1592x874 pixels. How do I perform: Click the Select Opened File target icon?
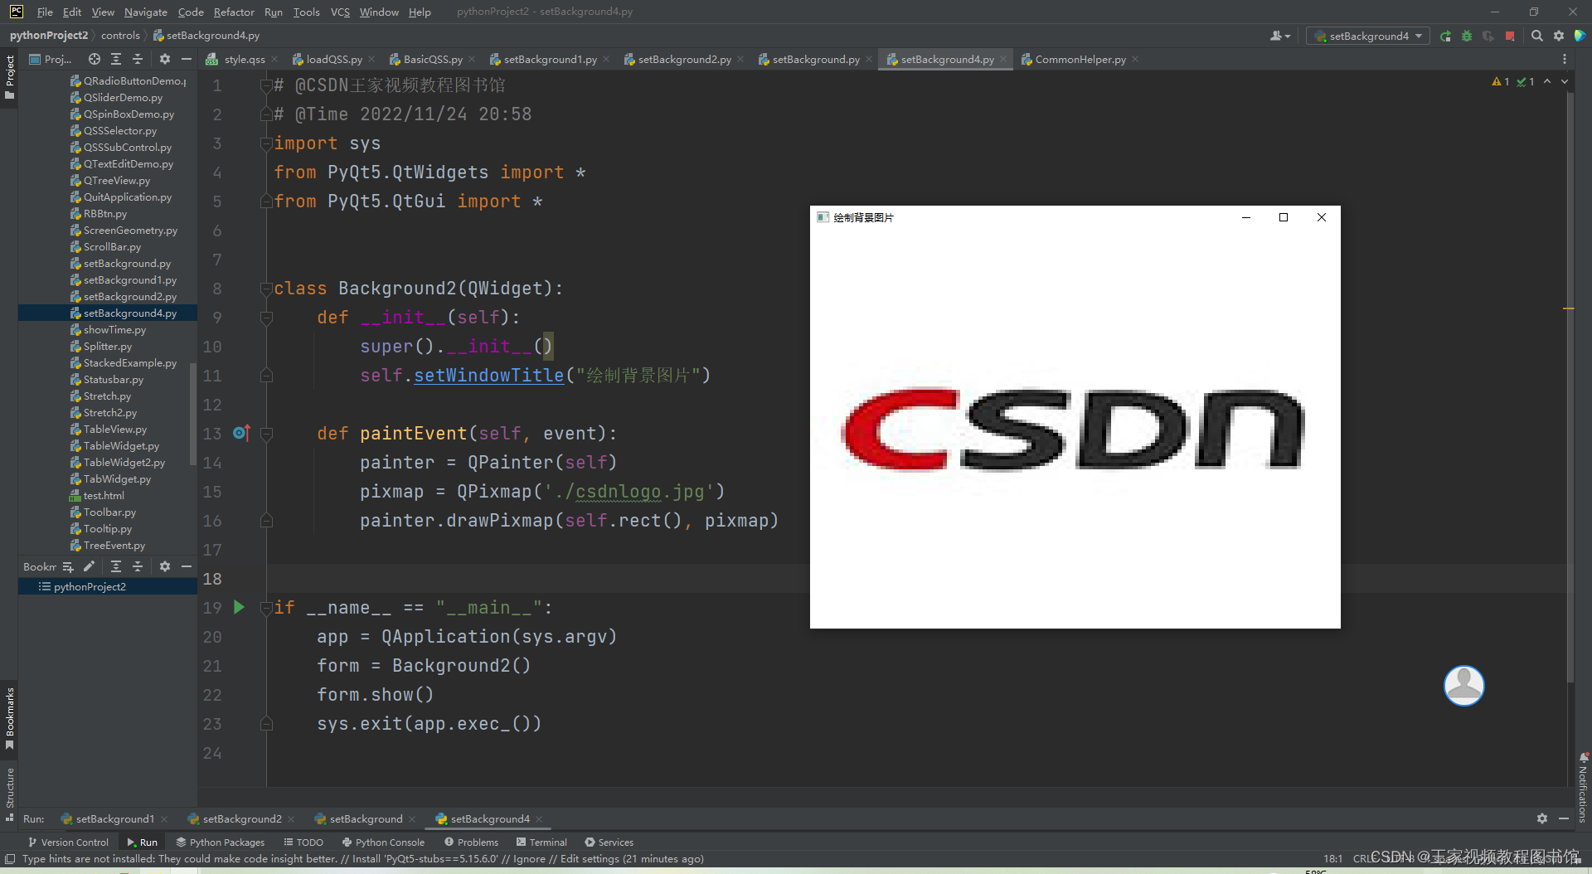95,59
